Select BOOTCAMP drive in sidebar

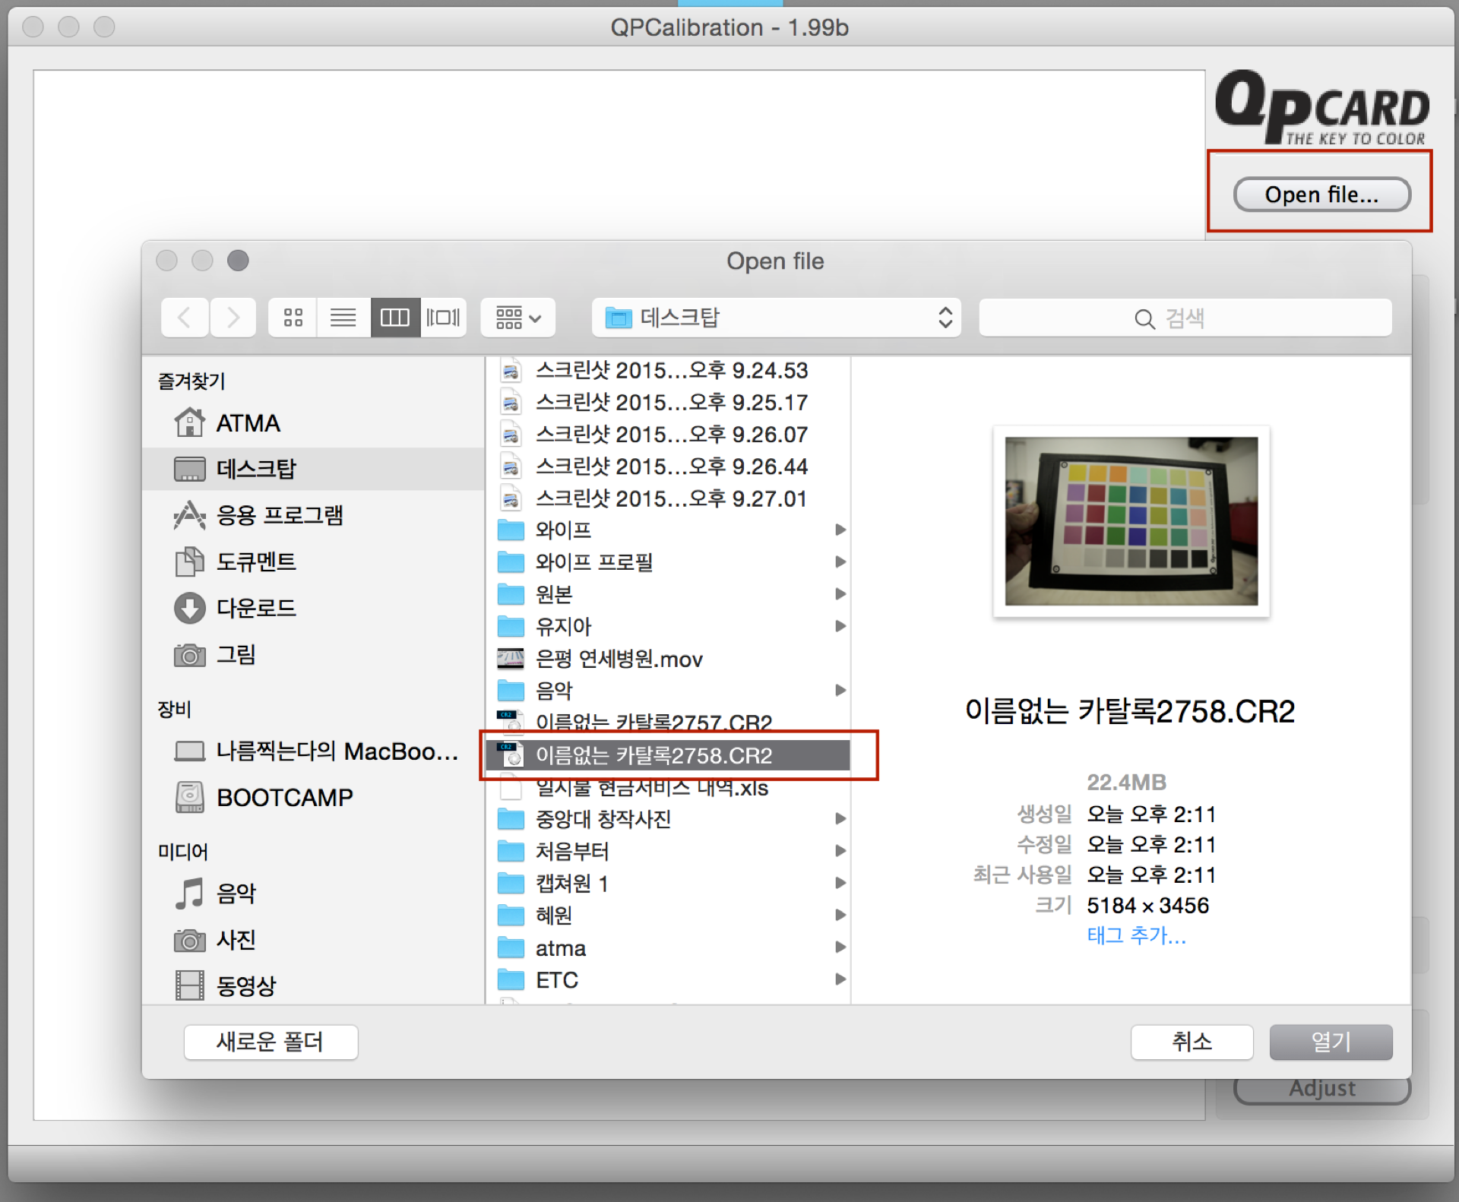(x=284, y=798)
